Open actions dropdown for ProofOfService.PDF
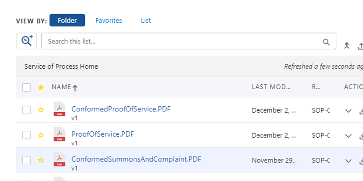363x181 pixels. click(348, 136)
